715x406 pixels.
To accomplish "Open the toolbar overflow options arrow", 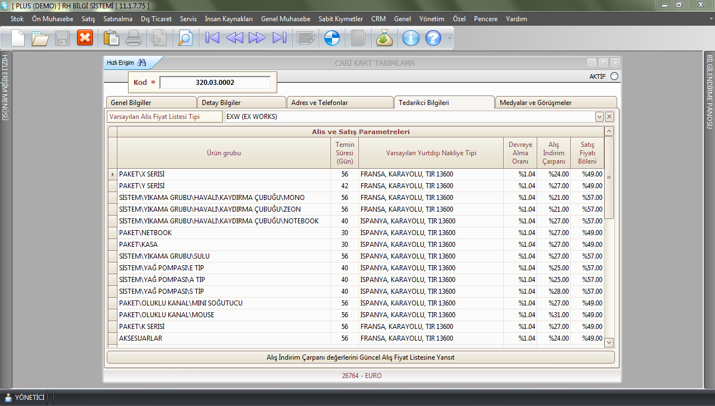I will coord(448,39).
